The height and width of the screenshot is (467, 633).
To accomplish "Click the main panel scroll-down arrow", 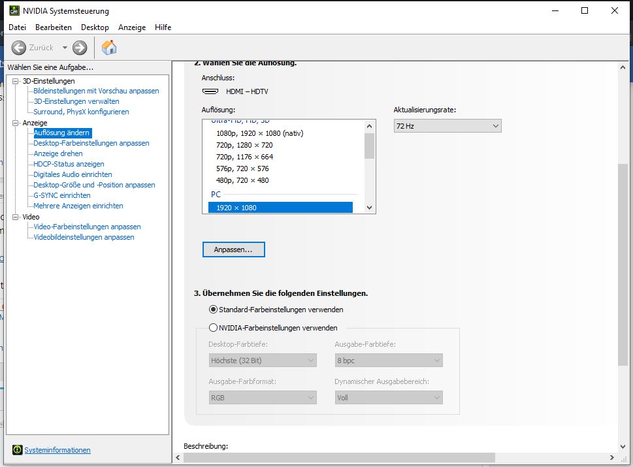I will coord(623,446).
